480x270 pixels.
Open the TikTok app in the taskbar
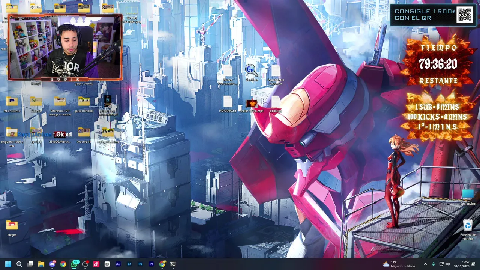[96, 264]
